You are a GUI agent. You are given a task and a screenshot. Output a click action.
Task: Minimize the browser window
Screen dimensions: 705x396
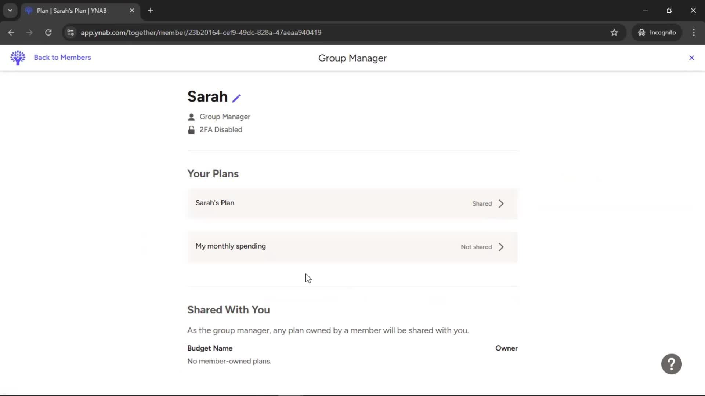646,10
